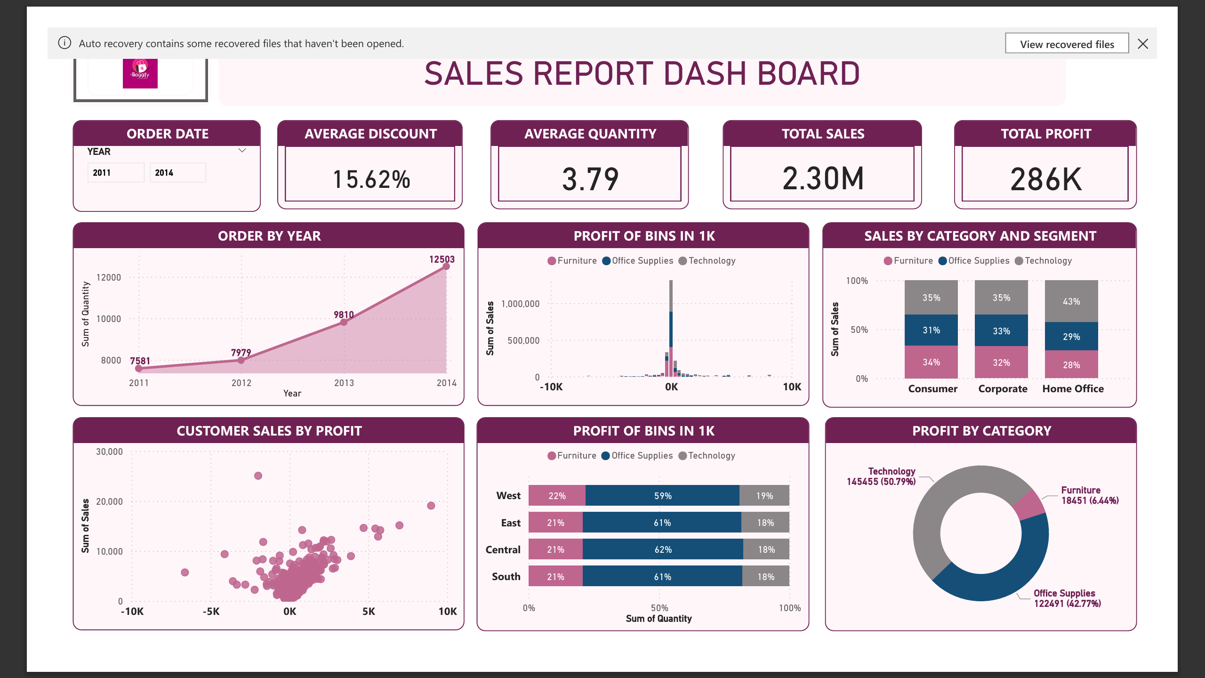
Task: Click the 2014 end year field
Action: click(x=177, y=173)
